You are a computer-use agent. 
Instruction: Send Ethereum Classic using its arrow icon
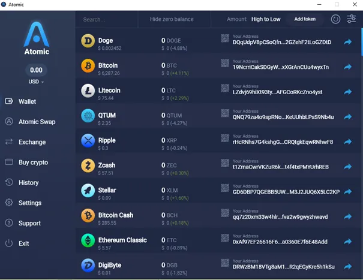(x=348, y=242)
